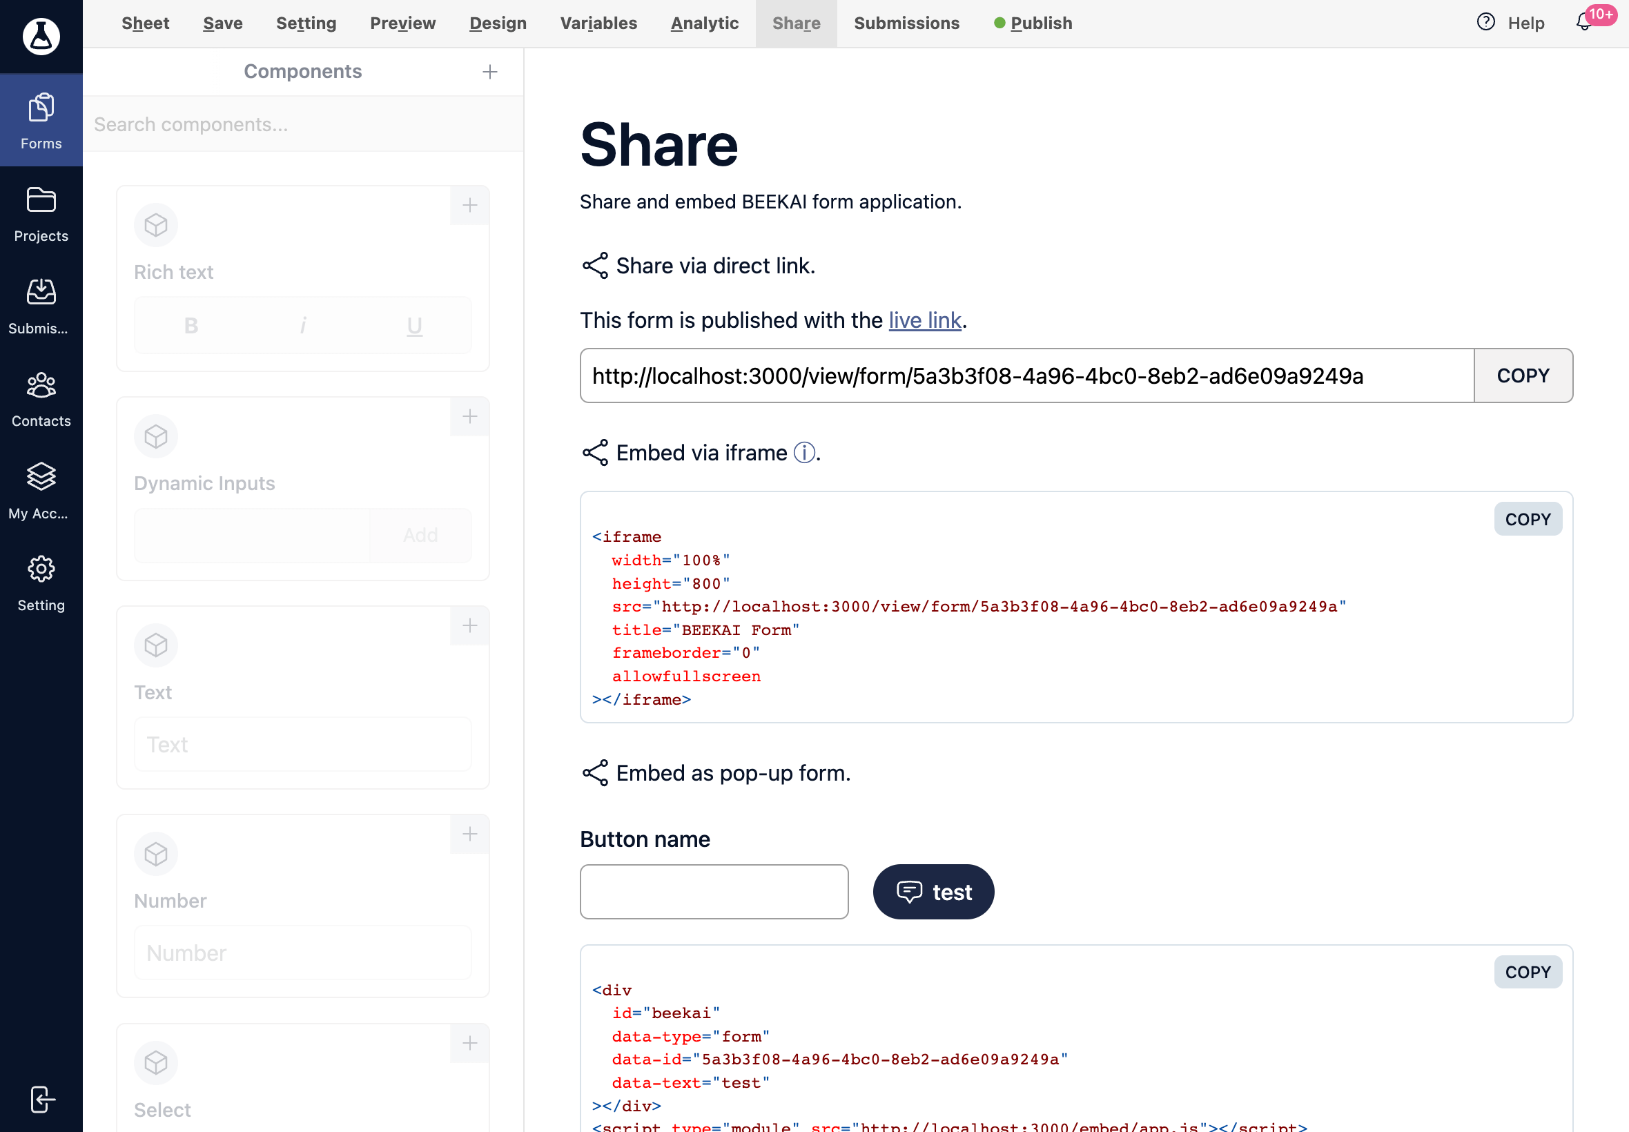
Task: Add the Text component with plus
Action: [469, 625]
